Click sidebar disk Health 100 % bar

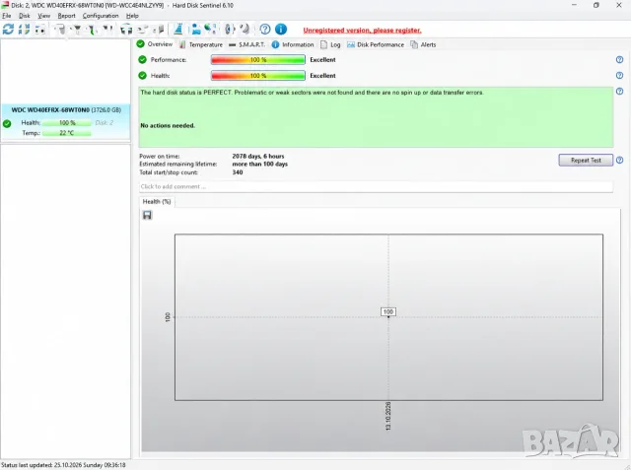[67, 123]
